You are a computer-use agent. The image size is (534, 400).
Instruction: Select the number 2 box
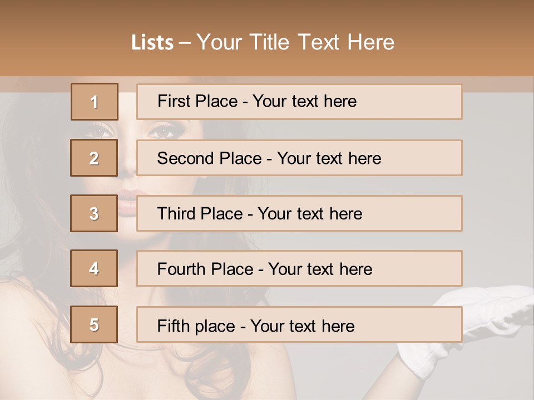tap(95, 158)
